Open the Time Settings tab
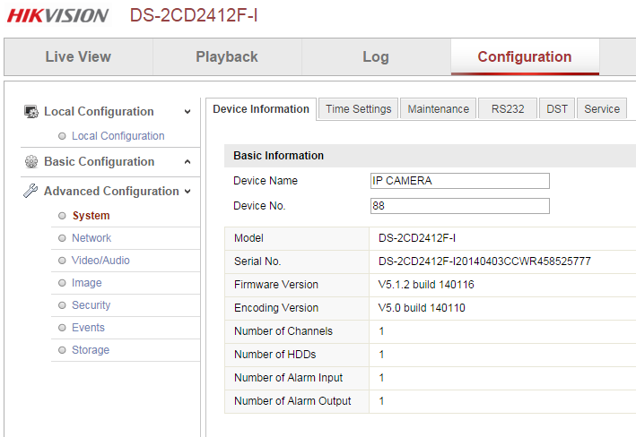The image size is (636, 437). (x=358, y=109)
